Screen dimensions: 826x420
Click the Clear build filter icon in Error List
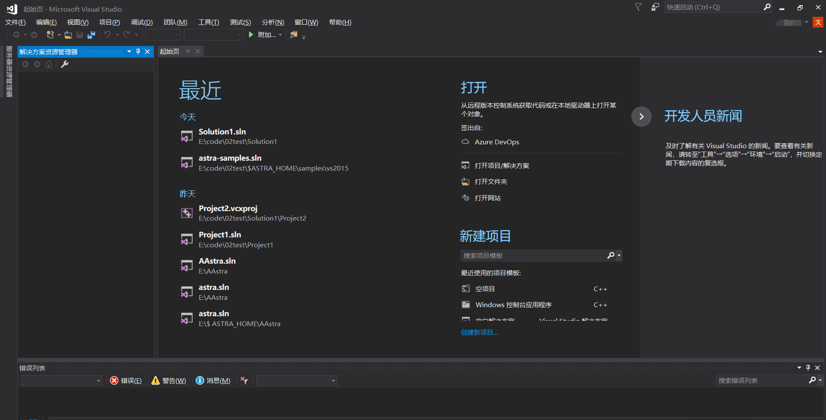244,380
